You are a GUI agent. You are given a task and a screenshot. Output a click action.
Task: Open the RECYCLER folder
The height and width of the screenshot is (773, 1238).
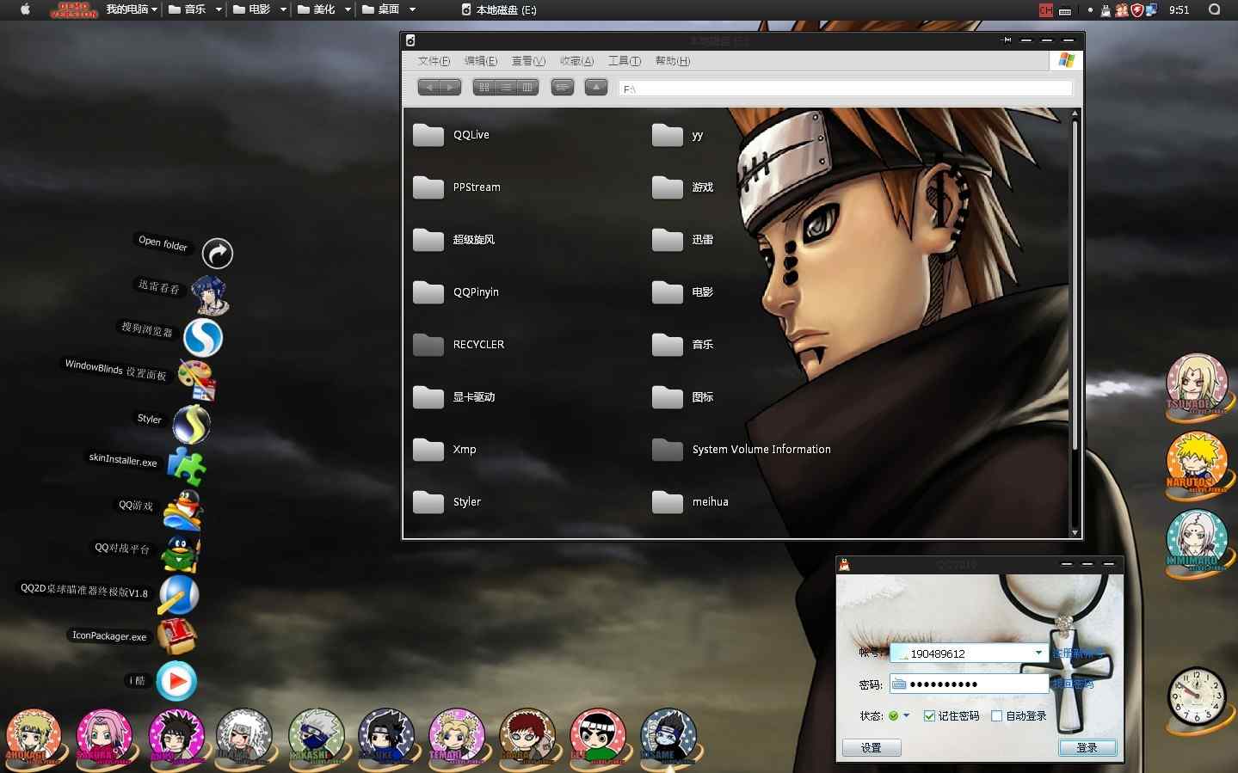(458, 345)
